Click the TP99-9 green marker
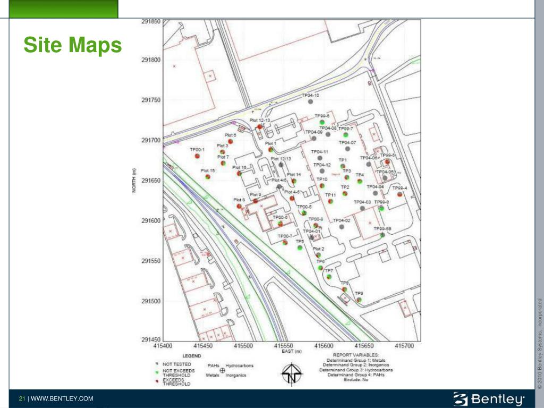544x408 pixels. click(381, 208)
